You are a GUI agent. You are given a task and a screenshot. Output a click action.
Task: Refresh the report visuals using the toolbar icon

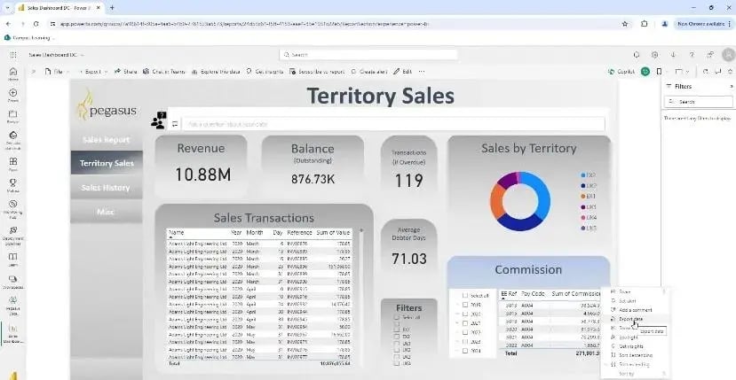(706, 72)
